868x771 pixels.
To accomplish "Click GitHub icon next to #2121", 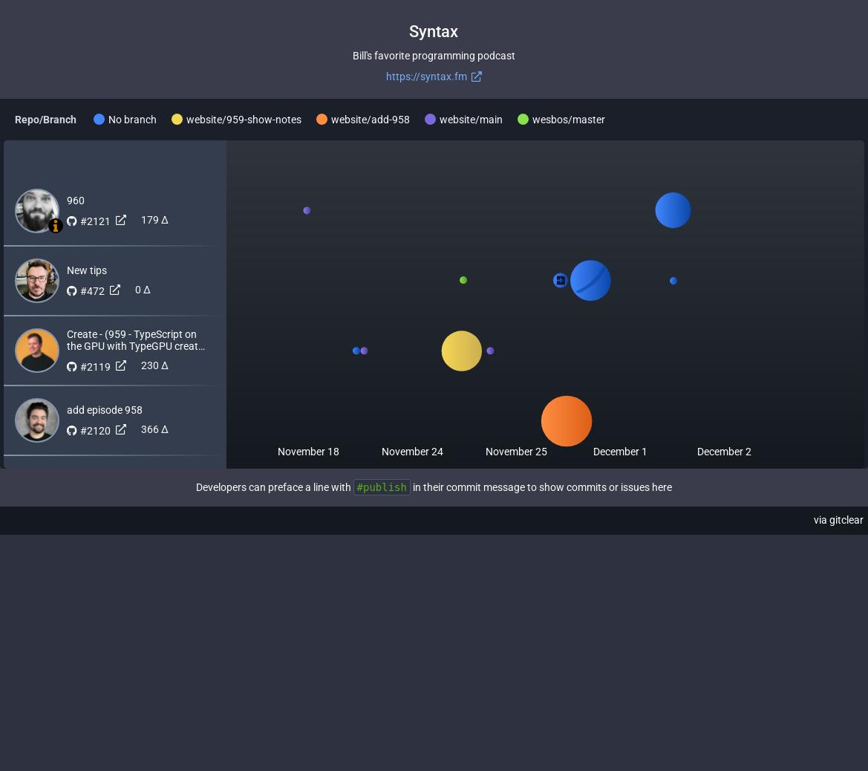I will (x=72, y=221).
